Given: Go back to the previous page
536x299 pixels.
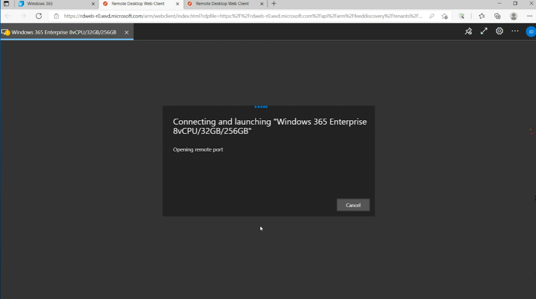Looking at the screenshot, I should [8, 16].
